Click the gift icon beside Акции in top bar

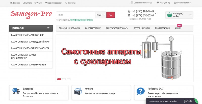click(35, 3)
